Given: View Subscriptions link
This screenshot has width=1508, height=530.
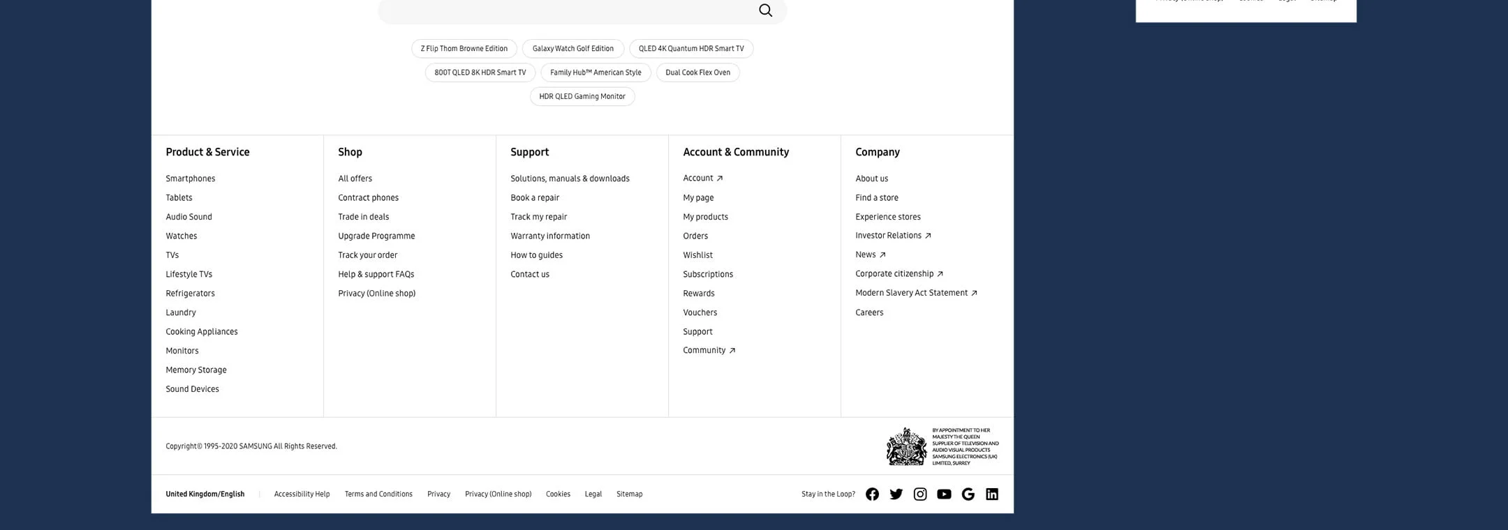Looking at the screenshot, I should coord(708,275).
